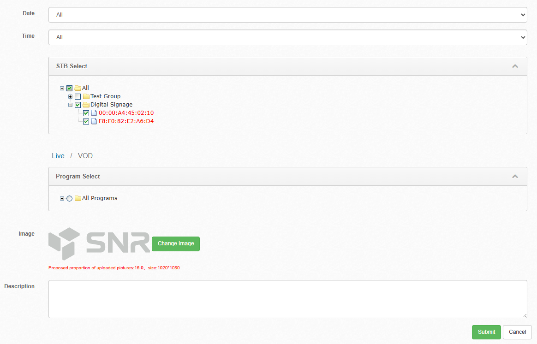Click inside the Description text area
537x344 pixels.
coord(287,299)
